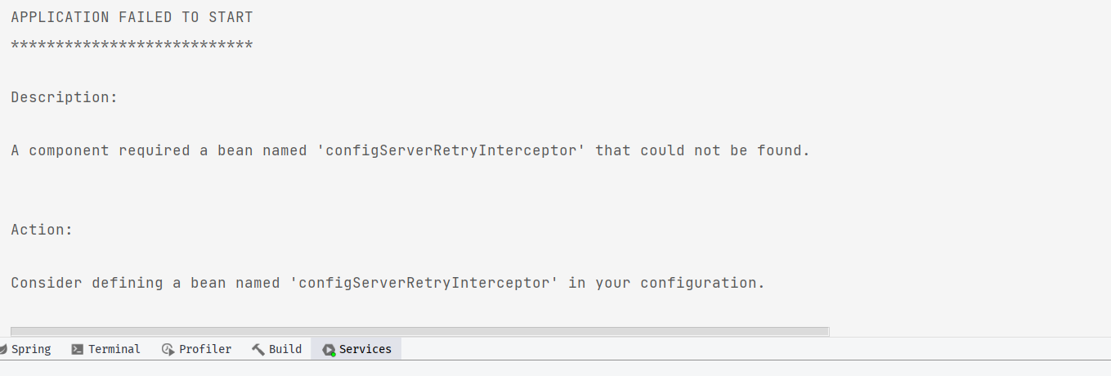Click the Spring leaf icon
The width and height of the screenshot is (1111, 376).
[2, 349]
